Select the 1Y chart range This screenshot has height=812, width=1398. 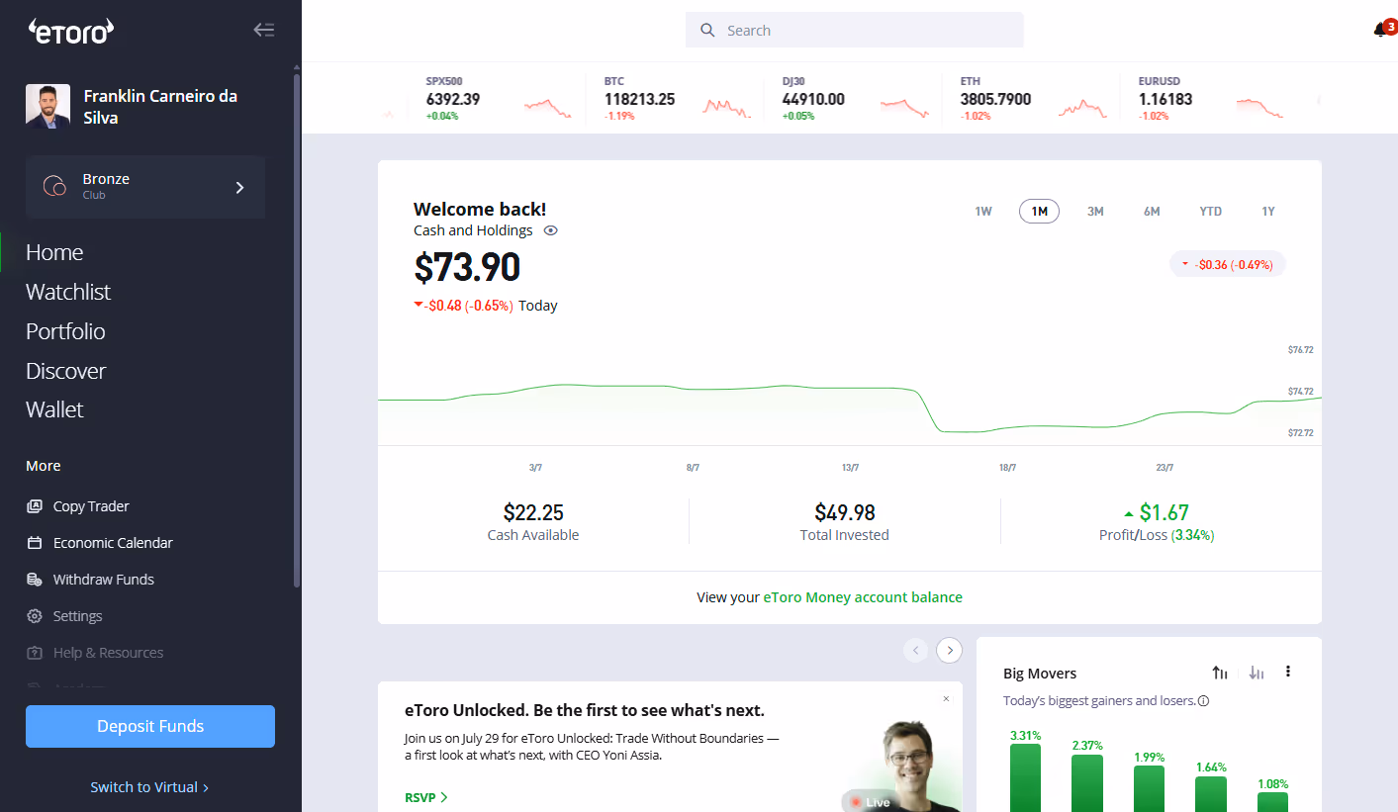(1268, 212)
